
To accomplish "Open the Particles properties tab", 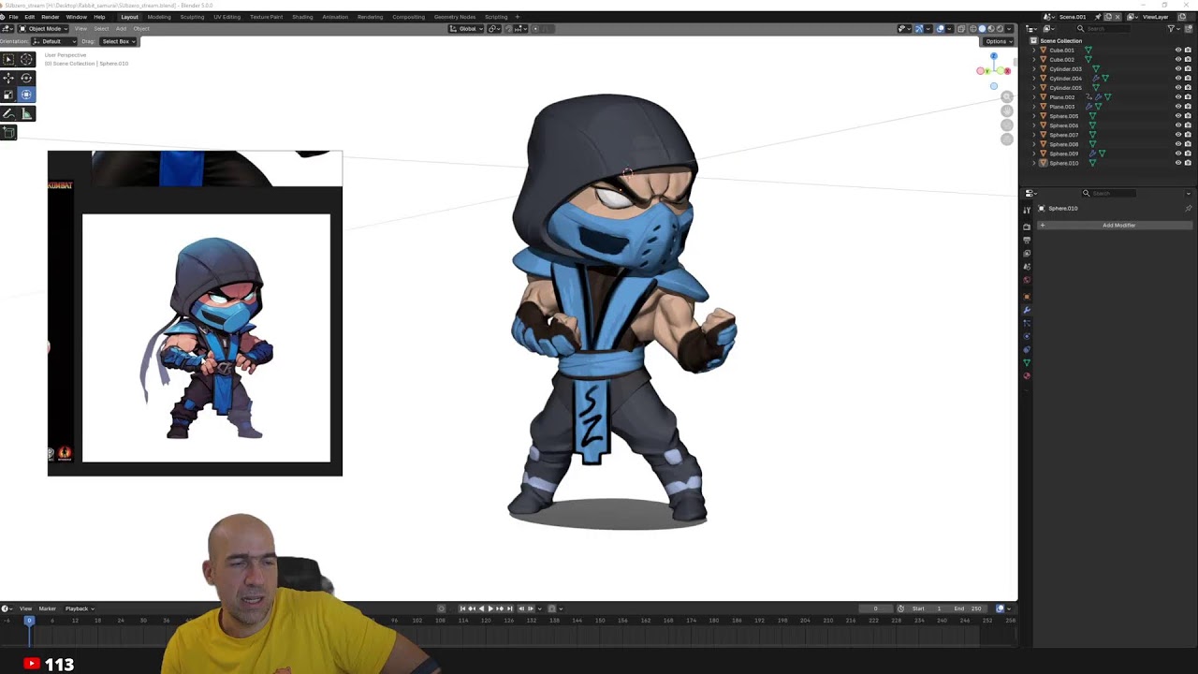I will tap(1027, 323).
